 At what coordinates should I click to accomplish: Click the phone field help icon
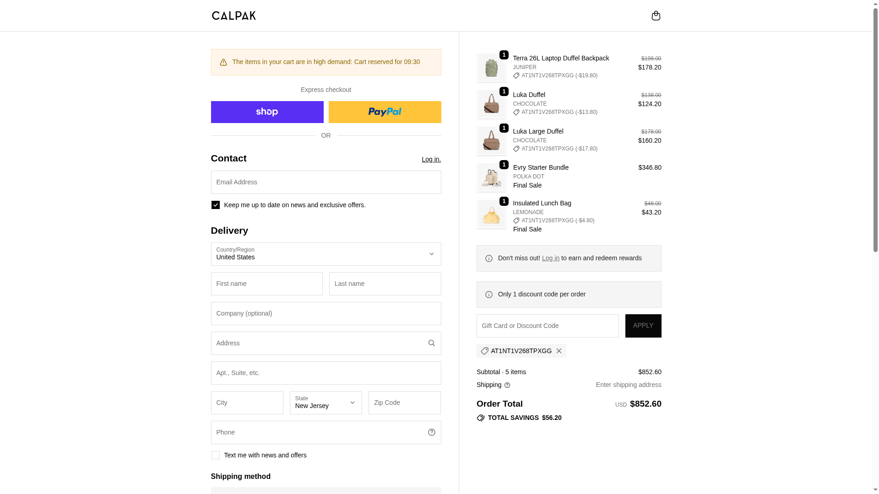(431, 432)
